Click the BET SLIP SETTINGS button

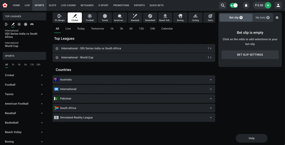click(x=250, y=55)
